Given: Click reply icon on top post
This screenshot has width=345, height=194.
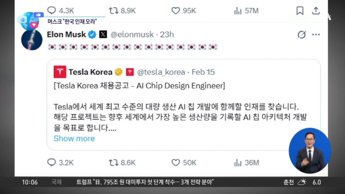Looking at the screenshot, I should 51,11.
